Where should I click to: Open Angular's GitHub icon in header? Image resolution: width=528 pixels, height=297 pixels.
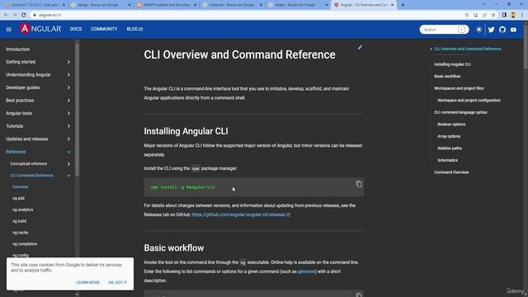pos(502,30)
